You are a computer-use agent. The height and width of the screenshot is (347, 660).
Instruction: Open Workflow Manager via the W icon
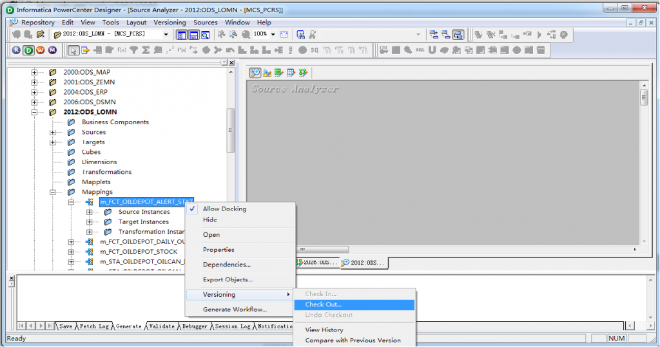point(41,50)
